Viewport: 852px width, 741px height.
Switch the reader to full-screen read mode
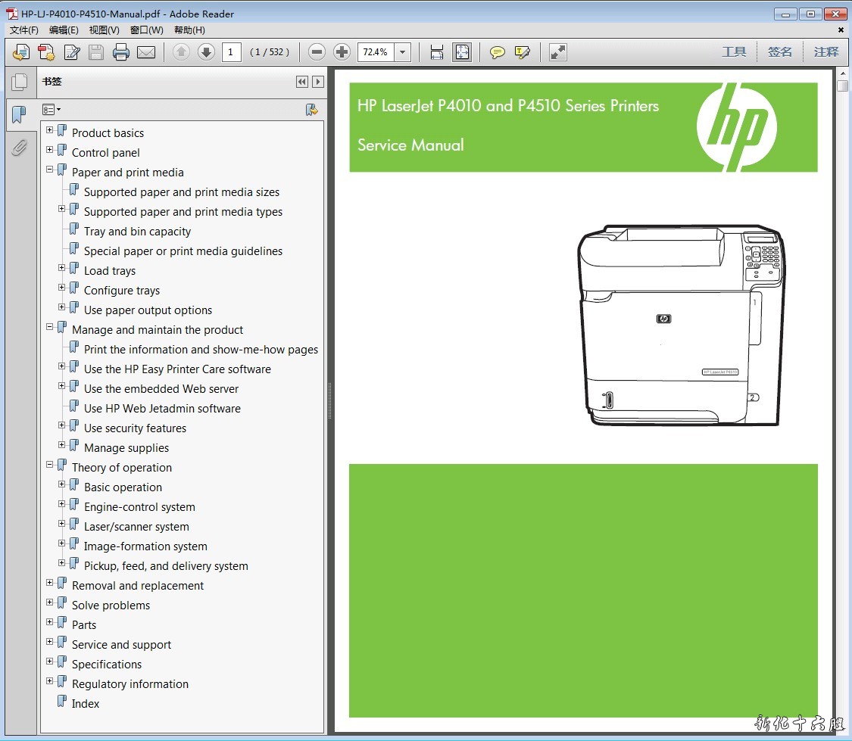(558, 52)
